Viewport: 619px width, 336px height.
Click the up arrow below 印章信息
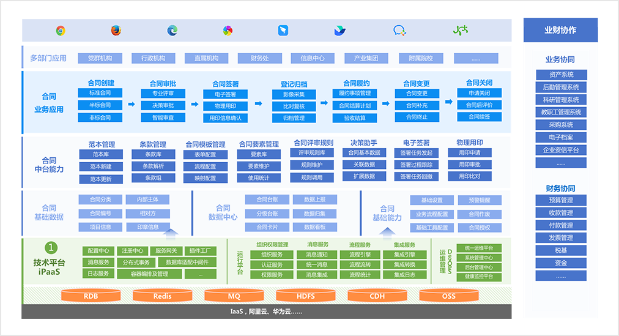(x=172, y=233)
